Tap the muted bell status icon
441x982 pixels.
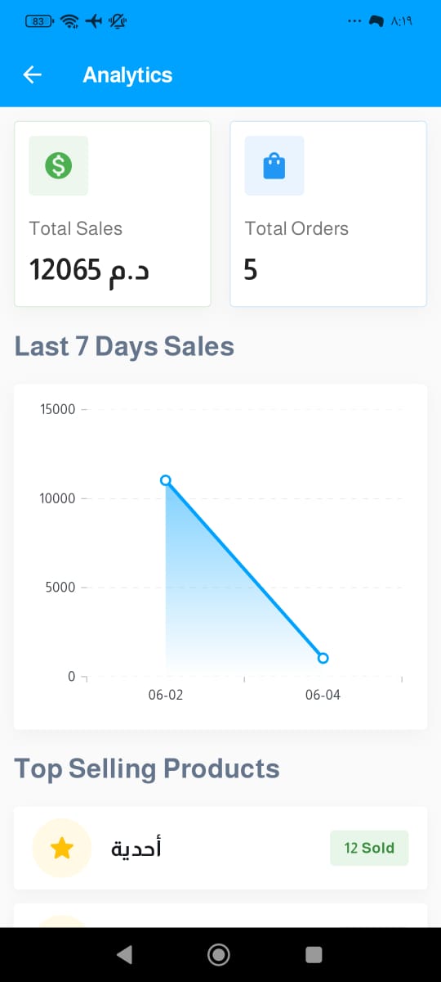pyautogui.click(x=118, y=21)
